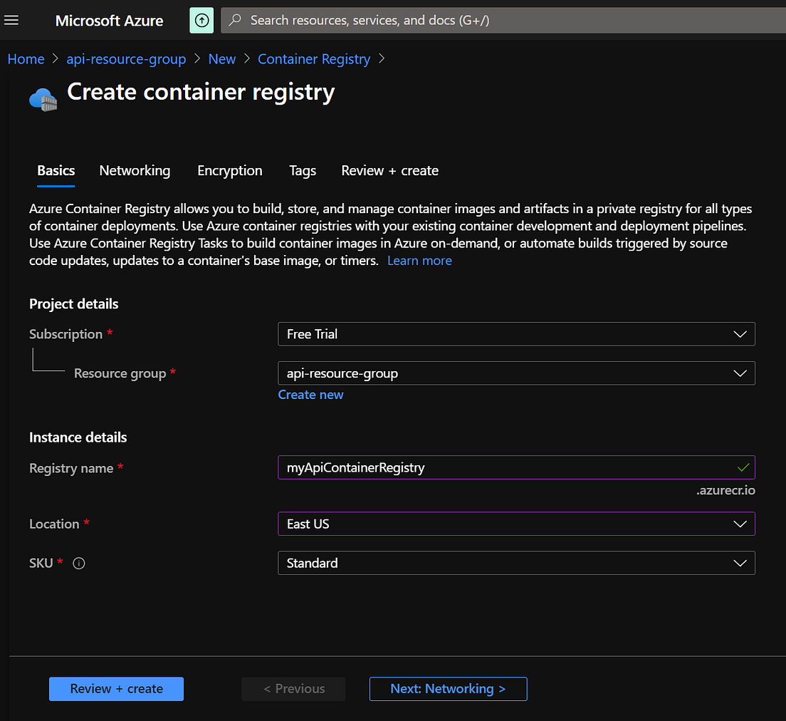
Task: Expand the Subscription dropdown
Action: coord(516,333)
